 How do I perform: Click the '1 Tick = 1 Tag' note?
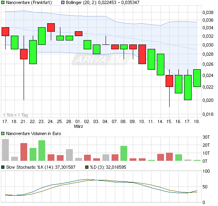tap(16, 115)
